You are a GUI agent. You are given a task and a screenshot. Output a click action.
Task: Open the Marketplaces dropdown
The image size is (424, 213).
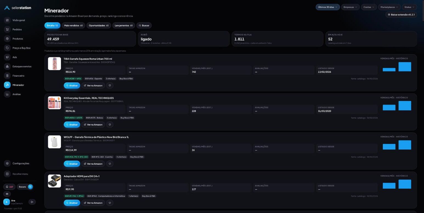tap(389, 7)
